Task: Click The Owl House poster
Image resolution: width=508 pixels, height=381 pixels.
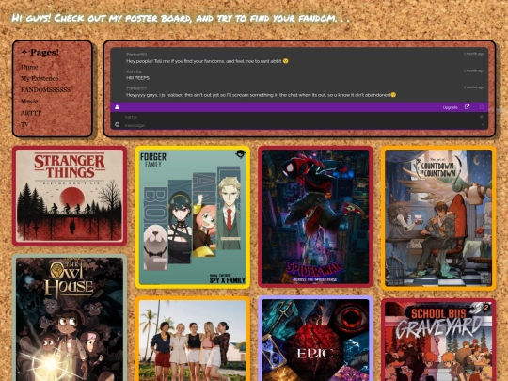Action: pyautogui.click(x=70, y=318)
